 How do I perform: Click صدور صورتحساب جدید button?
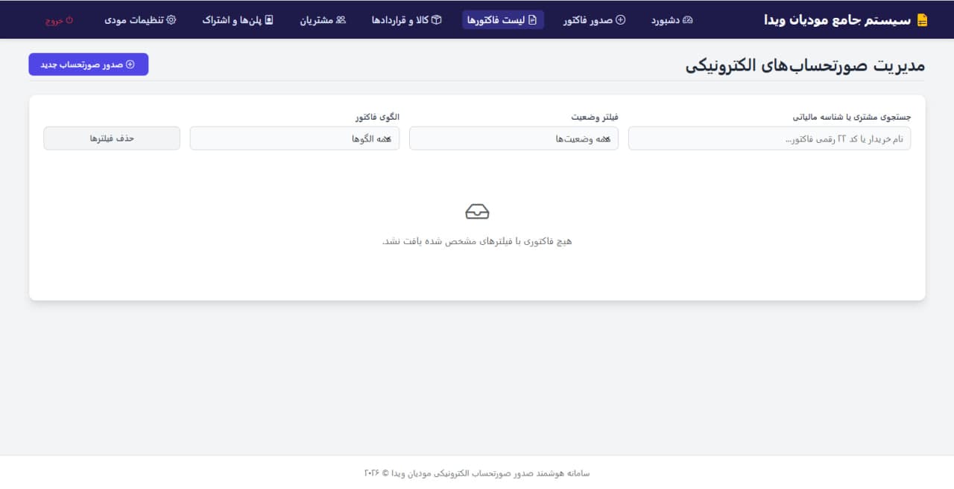[x=89, y=65]
